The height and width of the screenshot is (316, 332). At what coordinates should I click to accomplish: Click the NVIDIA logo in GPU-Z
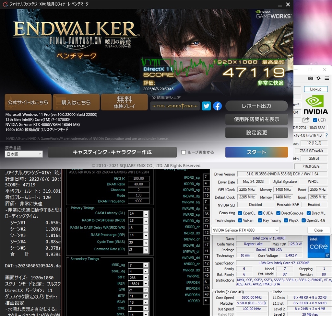pyautogui.click(x=316, y=104)
